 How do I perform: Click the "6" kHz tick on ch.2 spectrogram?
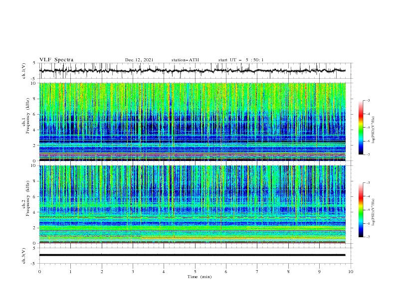[34, 197]
